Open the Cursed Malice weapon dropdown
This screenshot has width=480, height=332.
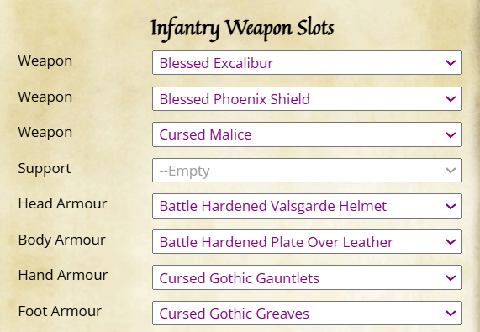(307, 134)
